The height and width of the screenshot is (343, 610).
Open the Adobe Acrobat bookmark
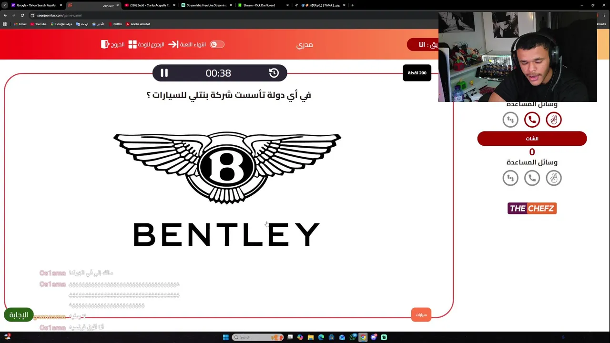click(x=138, y=24)
